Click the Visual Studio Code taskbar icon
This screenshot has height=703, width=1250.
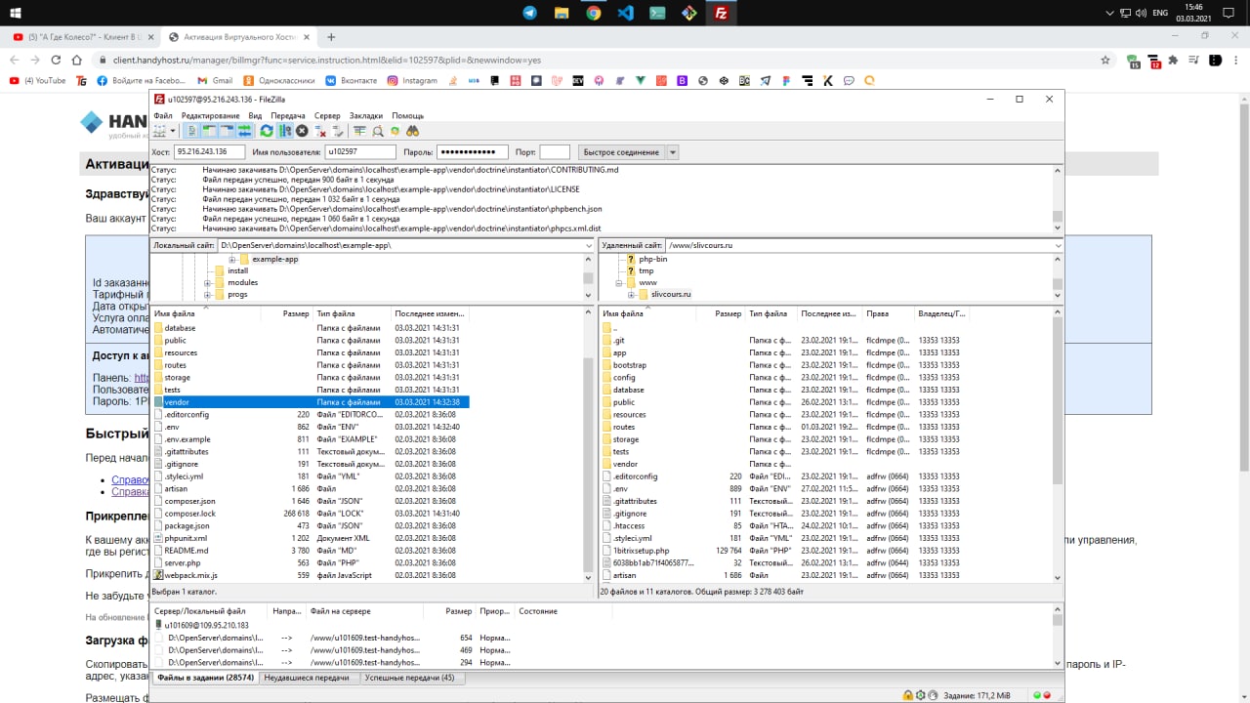(x=625, y=13)
